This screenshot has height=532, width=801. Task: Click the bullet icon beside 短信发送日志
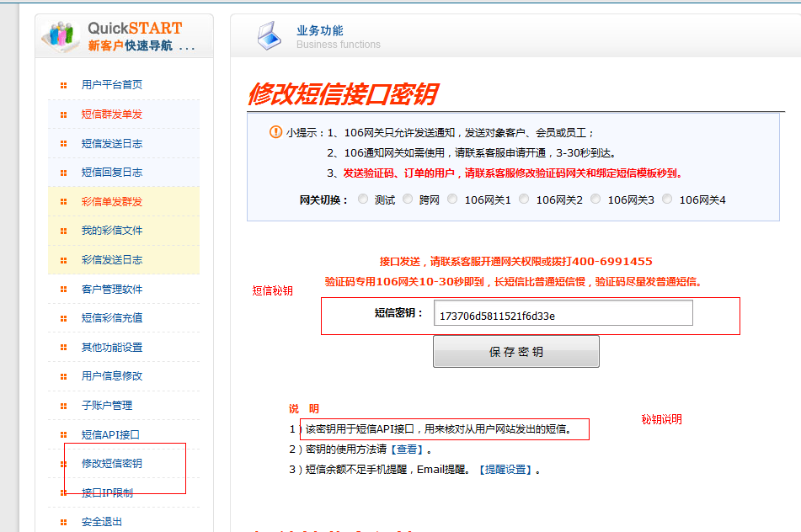[x=63, y=144]
